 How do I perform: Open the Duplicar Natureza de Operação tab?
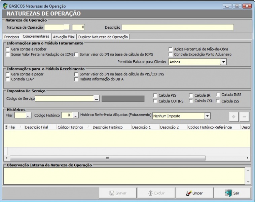point(103,37)
